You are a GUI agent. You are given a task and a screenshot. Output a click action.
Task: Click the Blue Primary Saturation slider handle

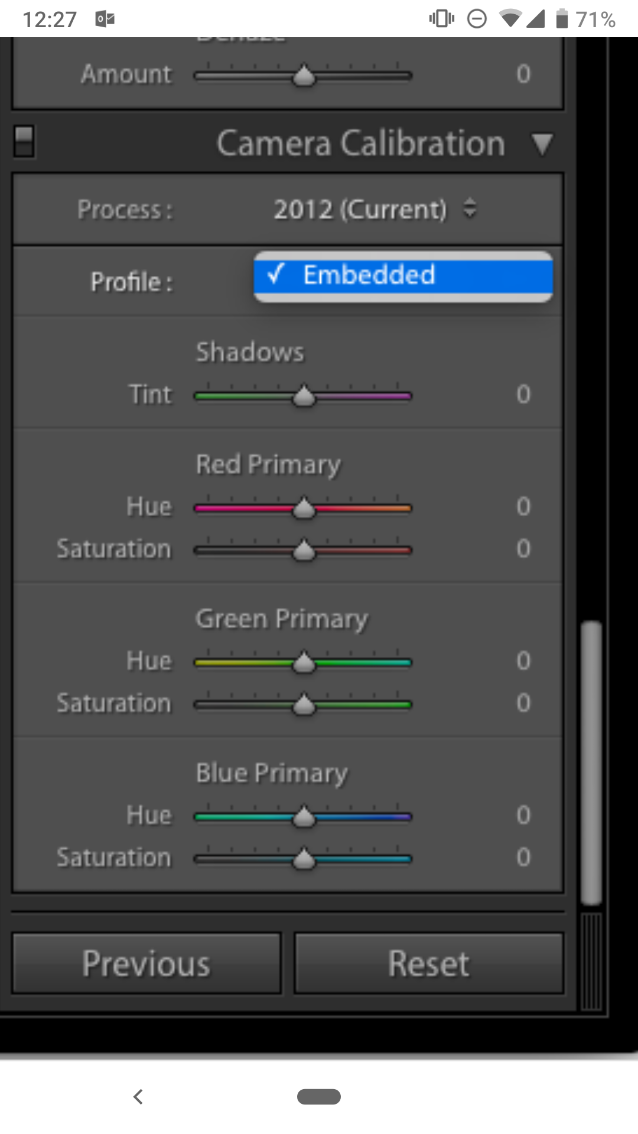pos(304,859)
